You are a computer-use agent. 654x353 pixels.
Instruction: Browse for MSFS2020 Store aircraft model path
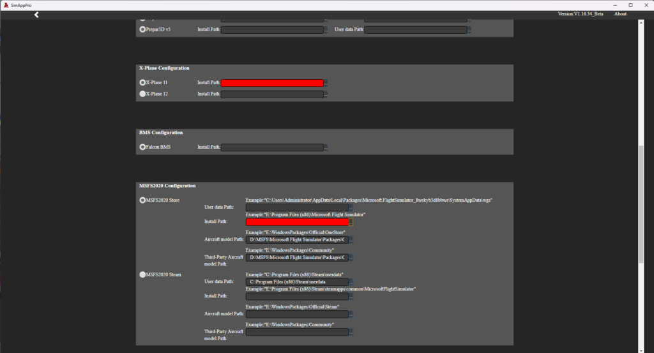coord(351,240)
